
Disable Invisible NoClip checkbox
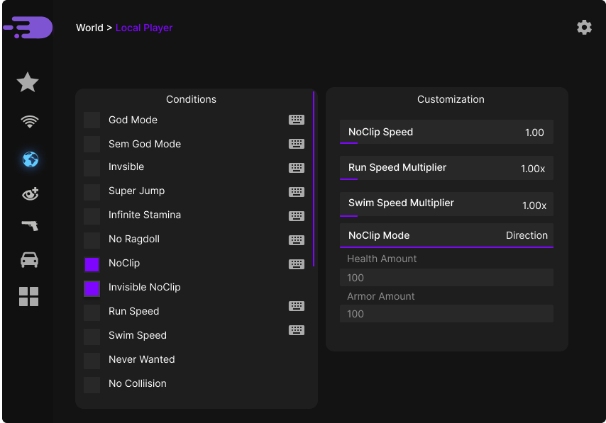[92, 288]
